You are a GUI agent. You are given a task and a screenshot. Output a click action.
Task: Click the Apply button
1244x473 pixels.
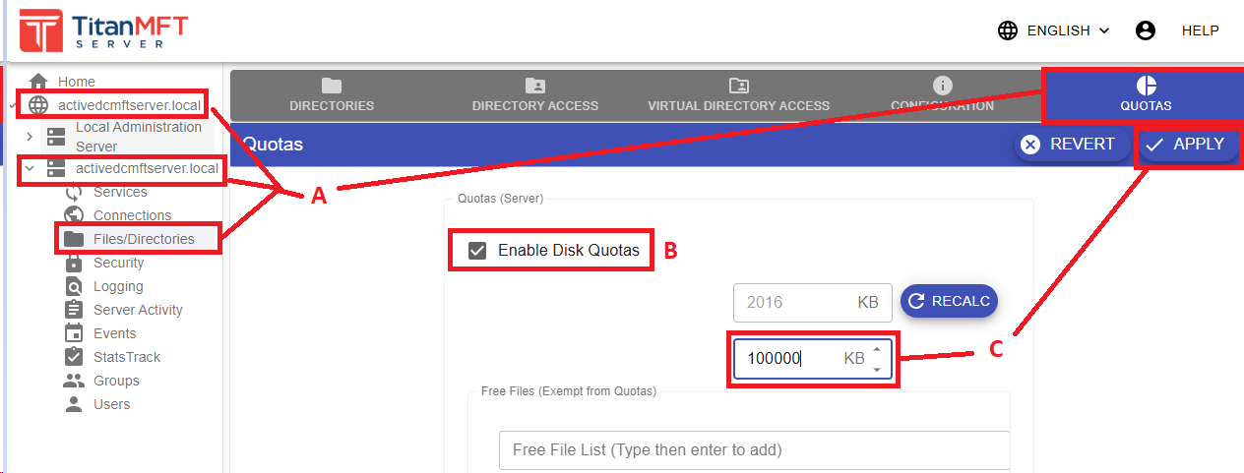coord(1186,145)
